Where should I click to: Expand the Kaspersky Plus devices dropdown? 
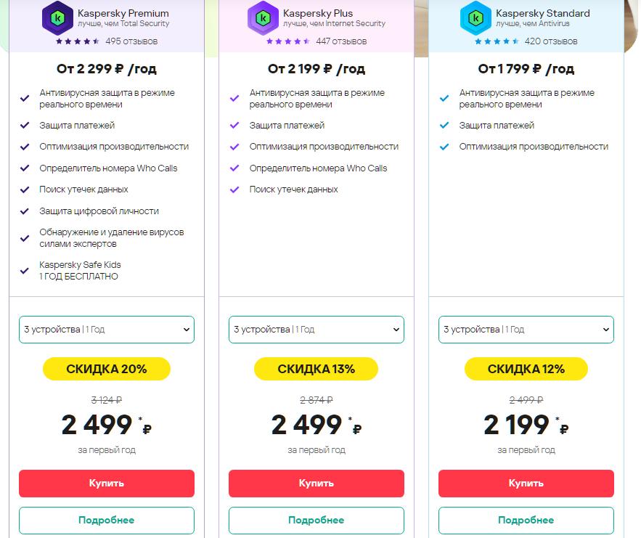coord(317,330)
